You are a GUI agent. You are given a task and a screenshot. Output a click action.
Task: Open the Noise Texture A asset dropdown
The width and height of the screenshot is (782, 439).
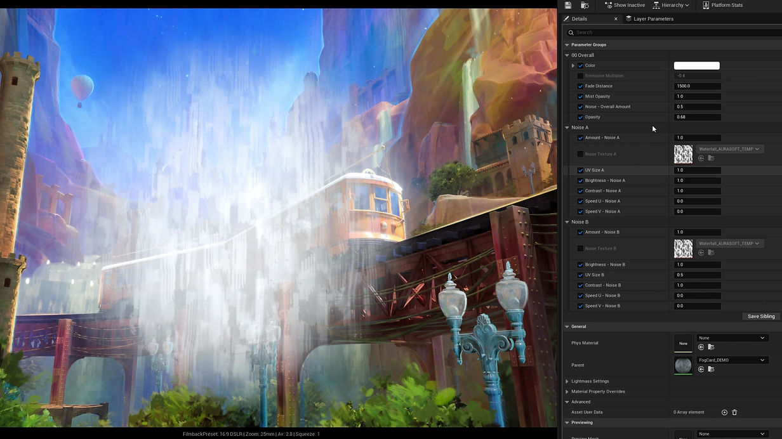(x=729, y=149)
